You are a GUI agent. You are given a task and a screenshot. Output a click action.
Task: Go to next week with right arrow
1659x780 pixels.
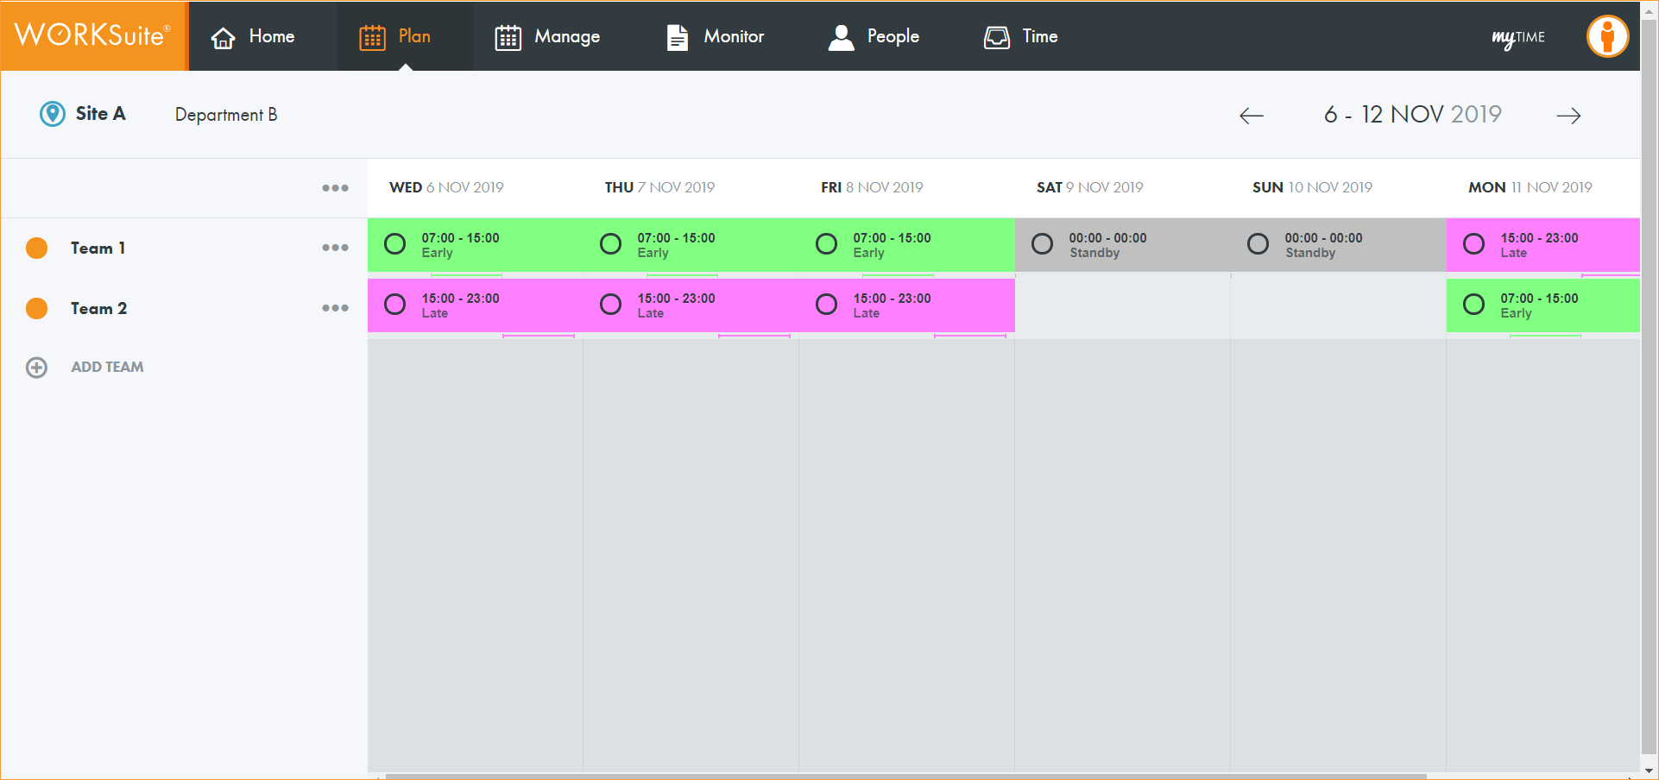[1568, 116]
